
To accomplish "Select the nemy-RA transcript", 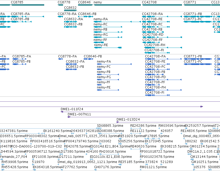I will pos(117,22).
